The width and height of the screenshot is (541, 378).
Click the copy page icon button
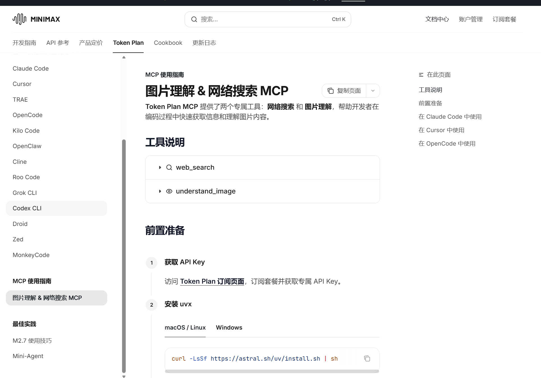pos(331,91)
